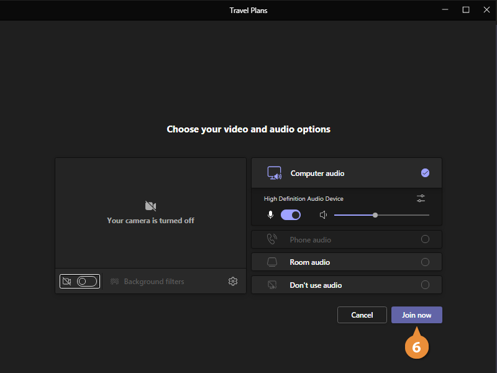The width and height of the screenshot is (497, 373).
Task: Open audio device settings sliders icon
Action: pyautogui.click(x=421, y=198)
